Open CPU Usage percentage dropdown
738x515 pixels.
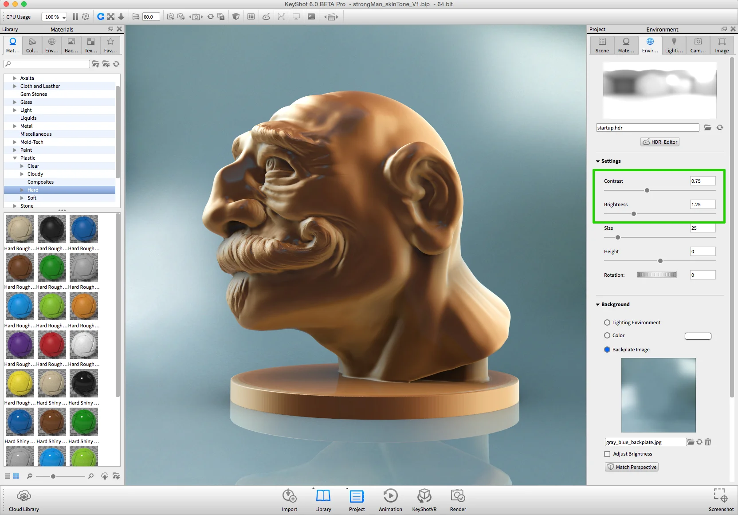[55, 17]
